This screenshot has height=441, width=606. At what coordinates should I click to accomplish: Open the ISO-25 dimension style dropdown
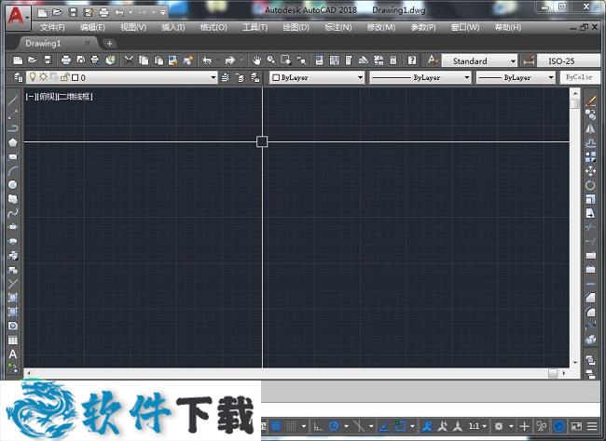[x=569, y=61]
